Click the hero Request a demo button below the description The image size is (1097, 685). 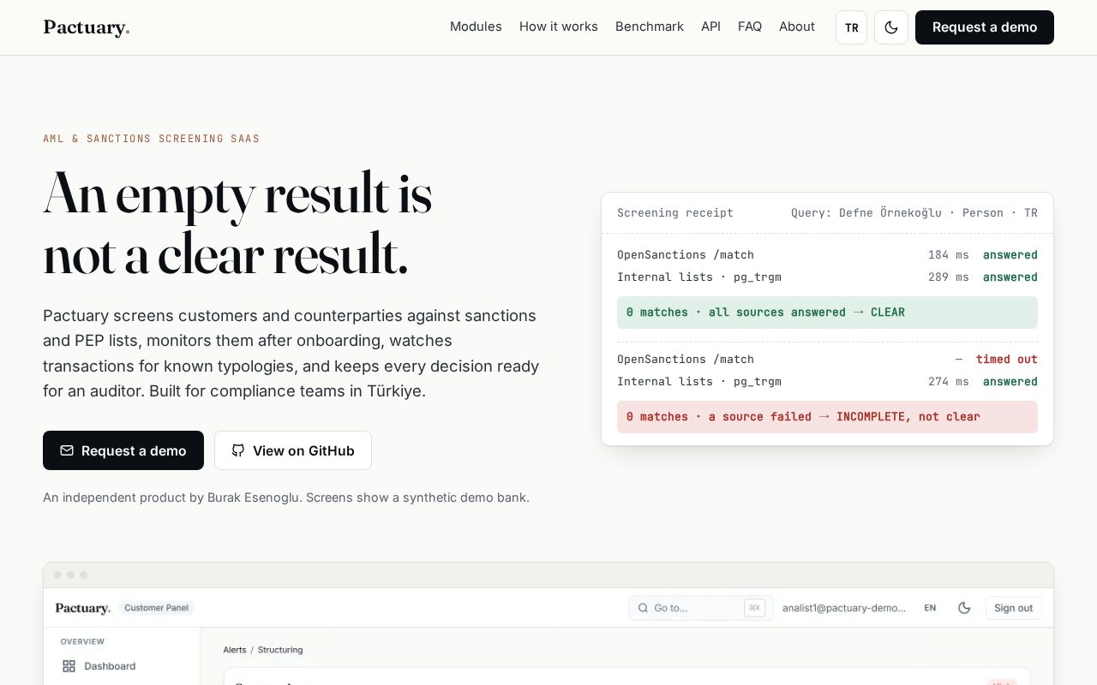123,450
